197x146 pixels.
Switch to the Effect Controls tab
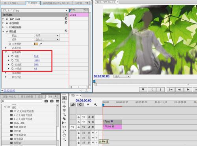pos(33,3)
